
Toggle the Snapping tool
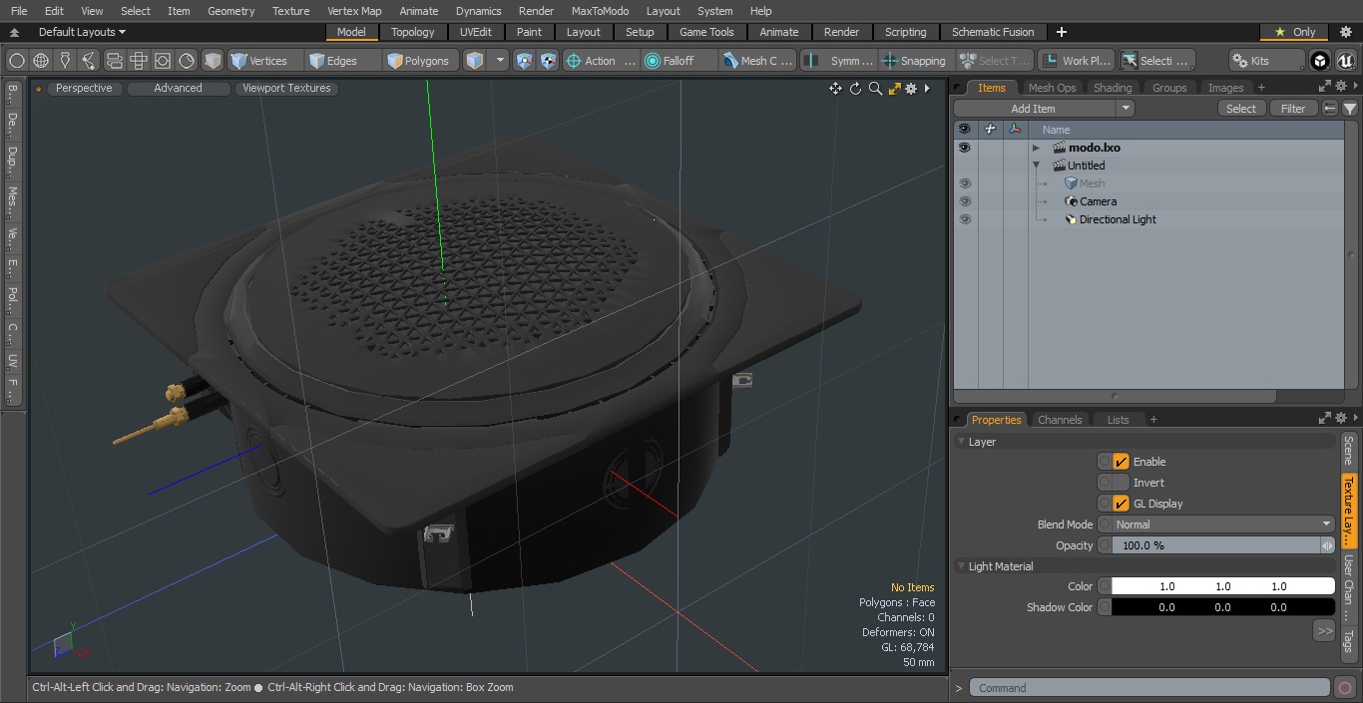pos(915,61)
